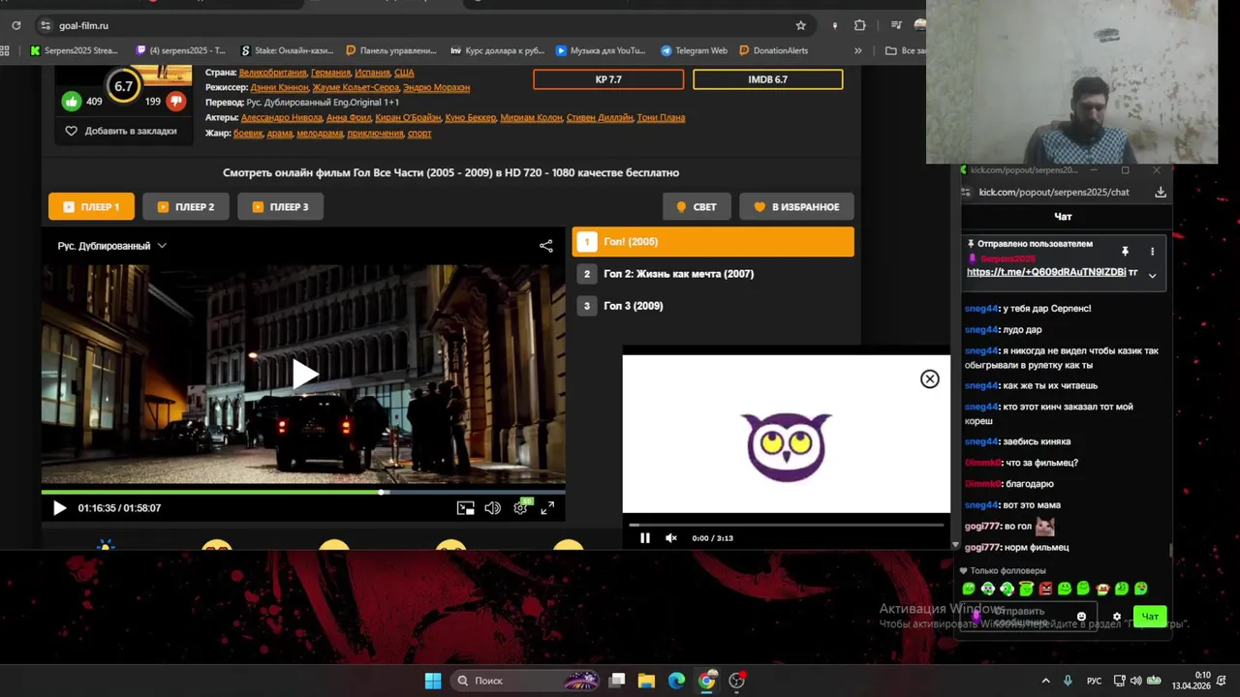Reload the page with the refresh icon
Screen dimensions: 1240x697
click(x=16, y=25)
